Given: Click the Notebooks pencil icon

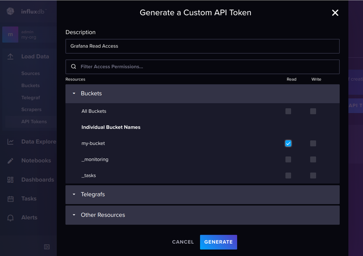Looking at the screenshot, I should coord(10,161).
